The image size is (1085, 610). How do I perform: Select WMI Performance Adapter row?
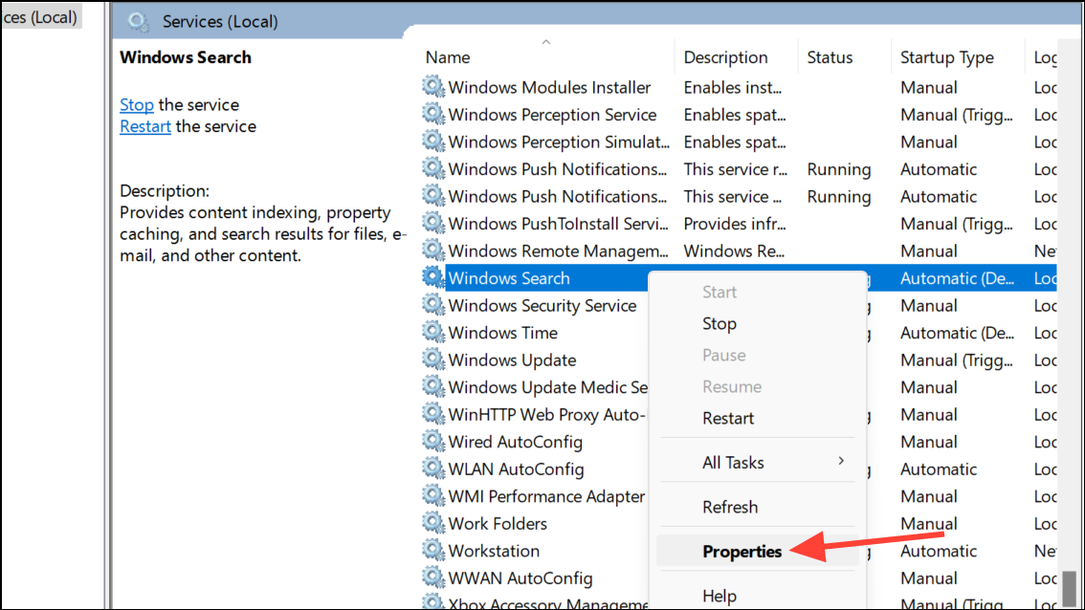click(546, 496)
